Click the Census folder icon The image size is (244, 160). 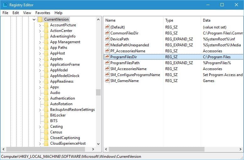coord(46,132)
